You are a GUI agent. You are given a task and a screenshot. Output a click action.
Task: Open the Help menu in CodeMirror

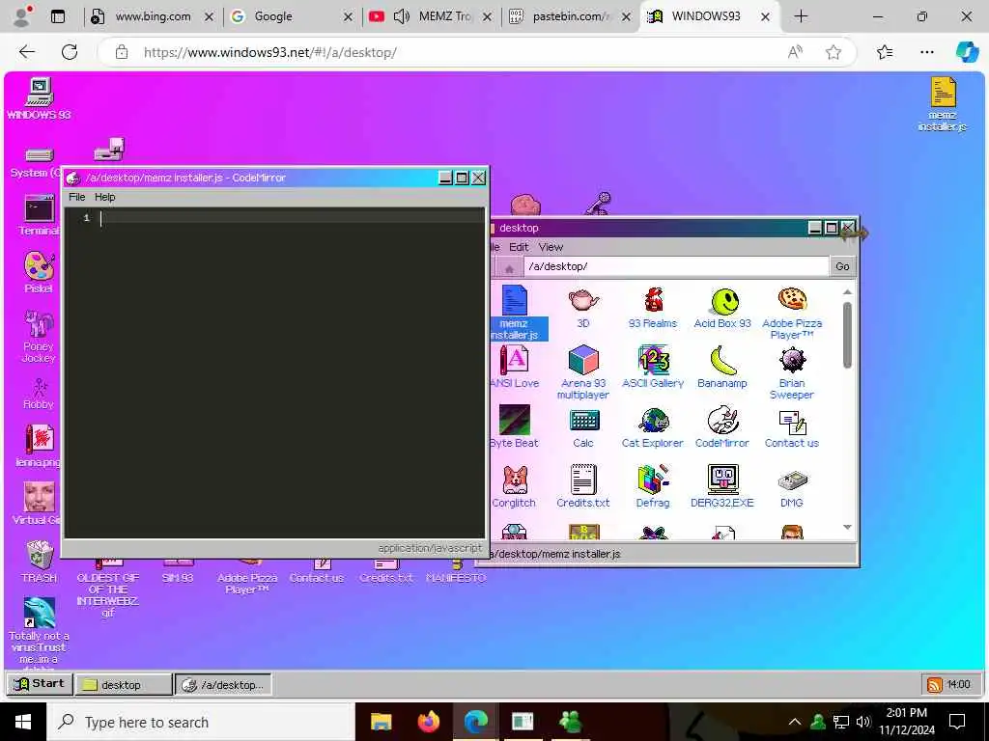pos(104,197)
